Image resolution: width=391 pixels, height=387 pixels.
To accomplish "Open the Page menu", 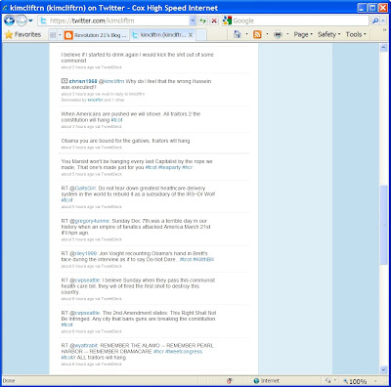I will pos(303,34).
